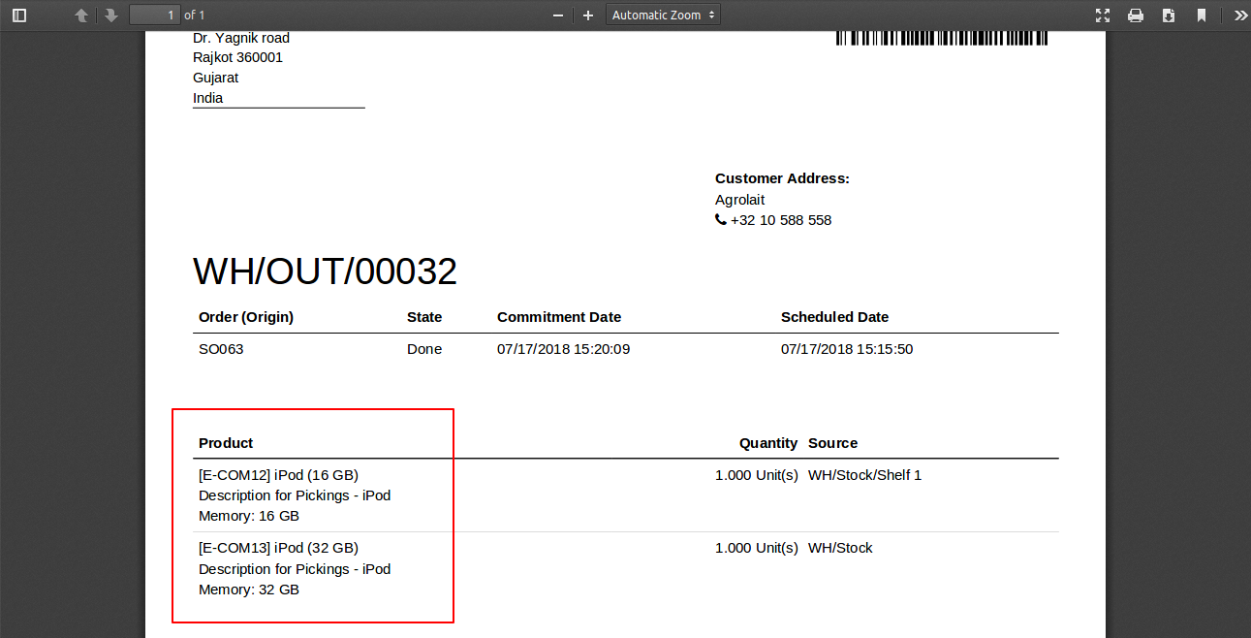This screenshot has width=1251, height=638.
Task: Open the secondary tools menu
Action: [x=1240, y=16]
